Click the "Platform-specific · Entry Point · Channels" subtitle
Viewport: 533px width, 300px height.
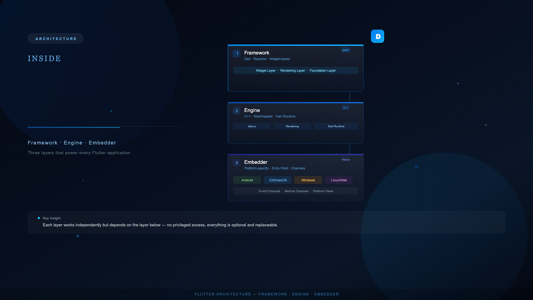(x=275, y=168)
